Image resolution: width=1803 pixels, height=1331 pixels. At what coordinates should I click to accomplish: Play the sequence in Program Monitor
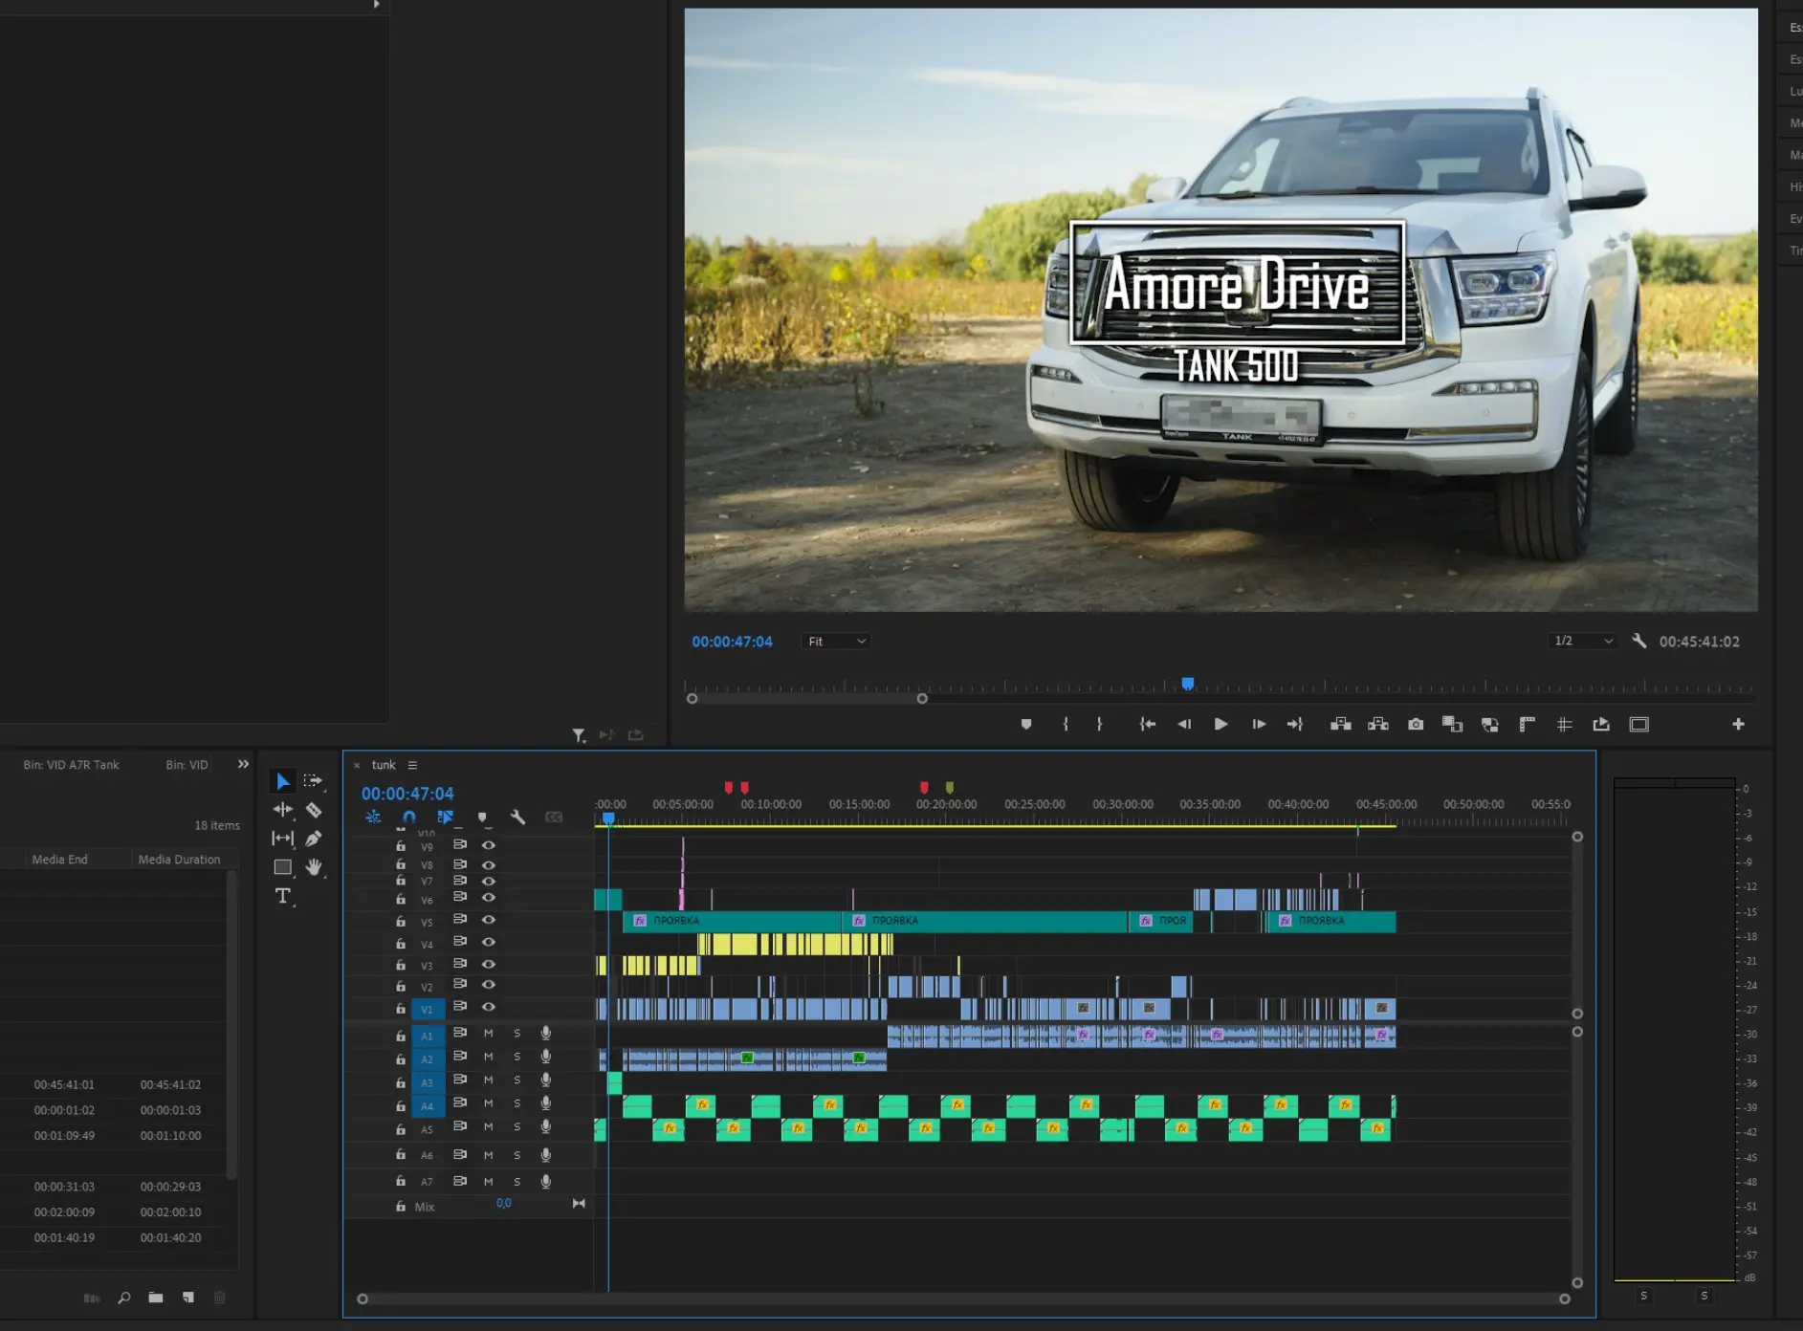1221,724
